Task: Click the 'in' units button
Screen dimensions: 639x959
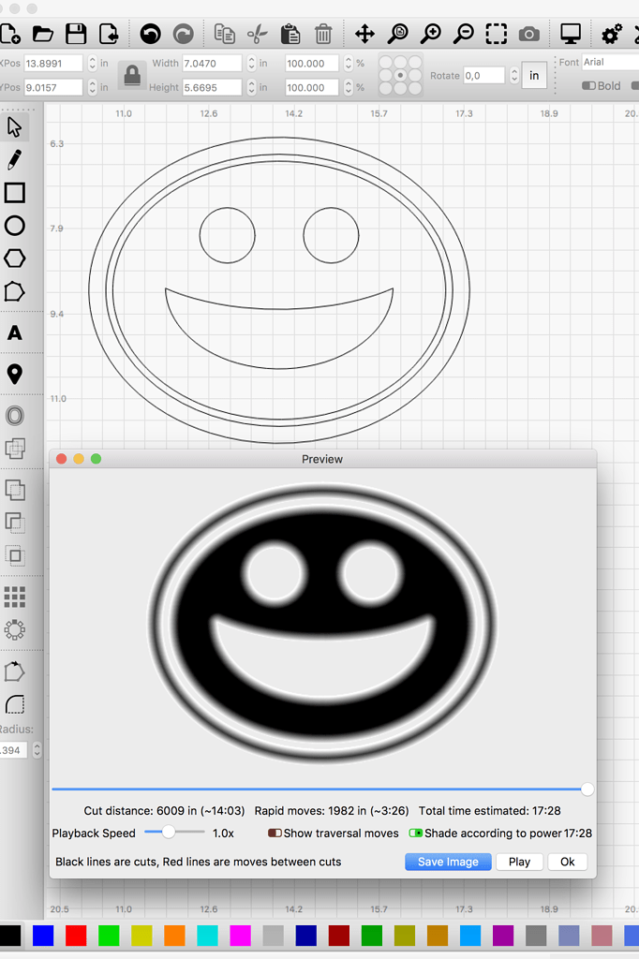Action: tap(534, 75)
